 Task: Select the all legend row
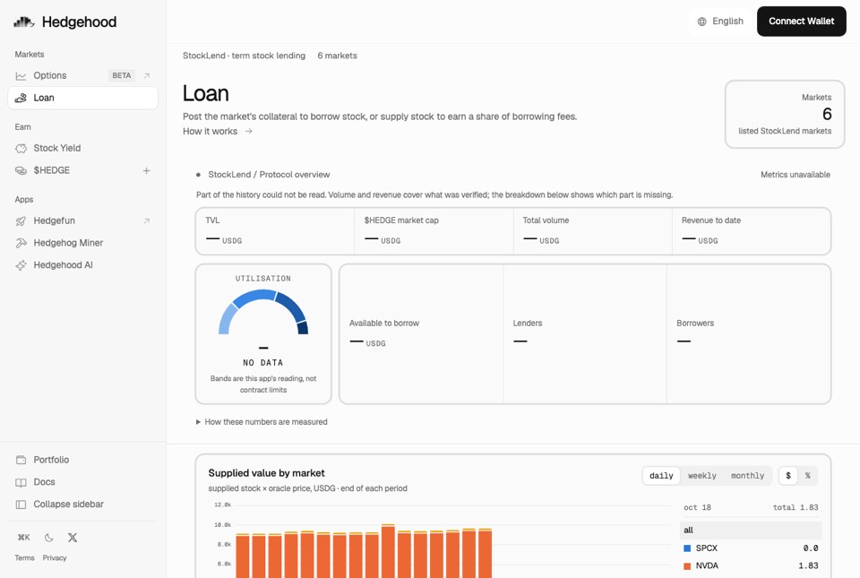tap(751, 531)
